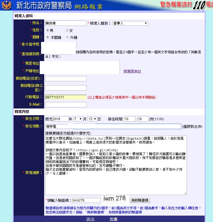Choose 本國籍 nationality option
213x222 pixels.
[48, 37]
